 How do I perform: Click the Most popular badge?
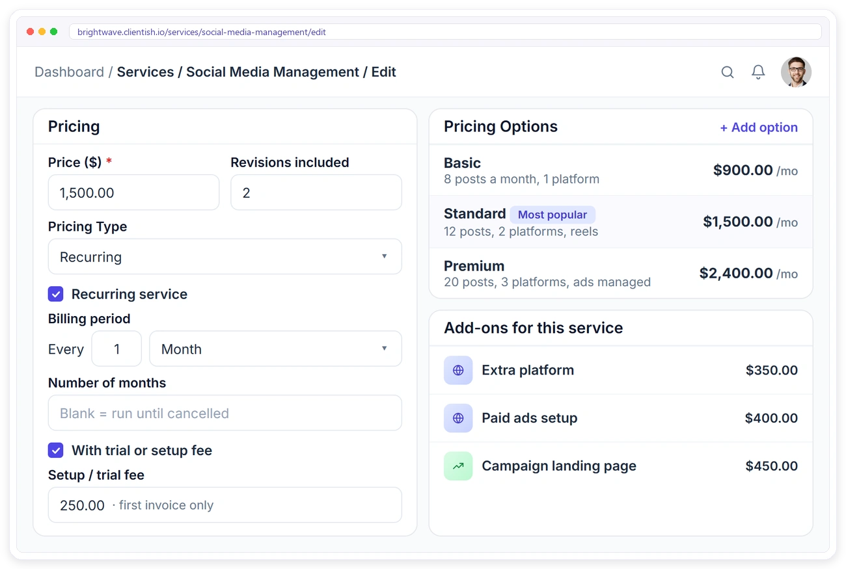pyautogui.click(x=553, y=215)
